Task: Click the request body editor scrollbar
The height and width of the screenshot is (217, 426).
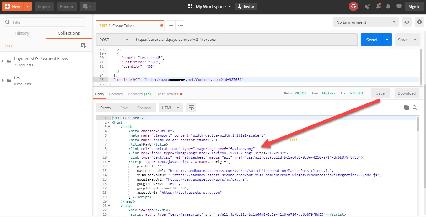Action: (x=421, y=67)
